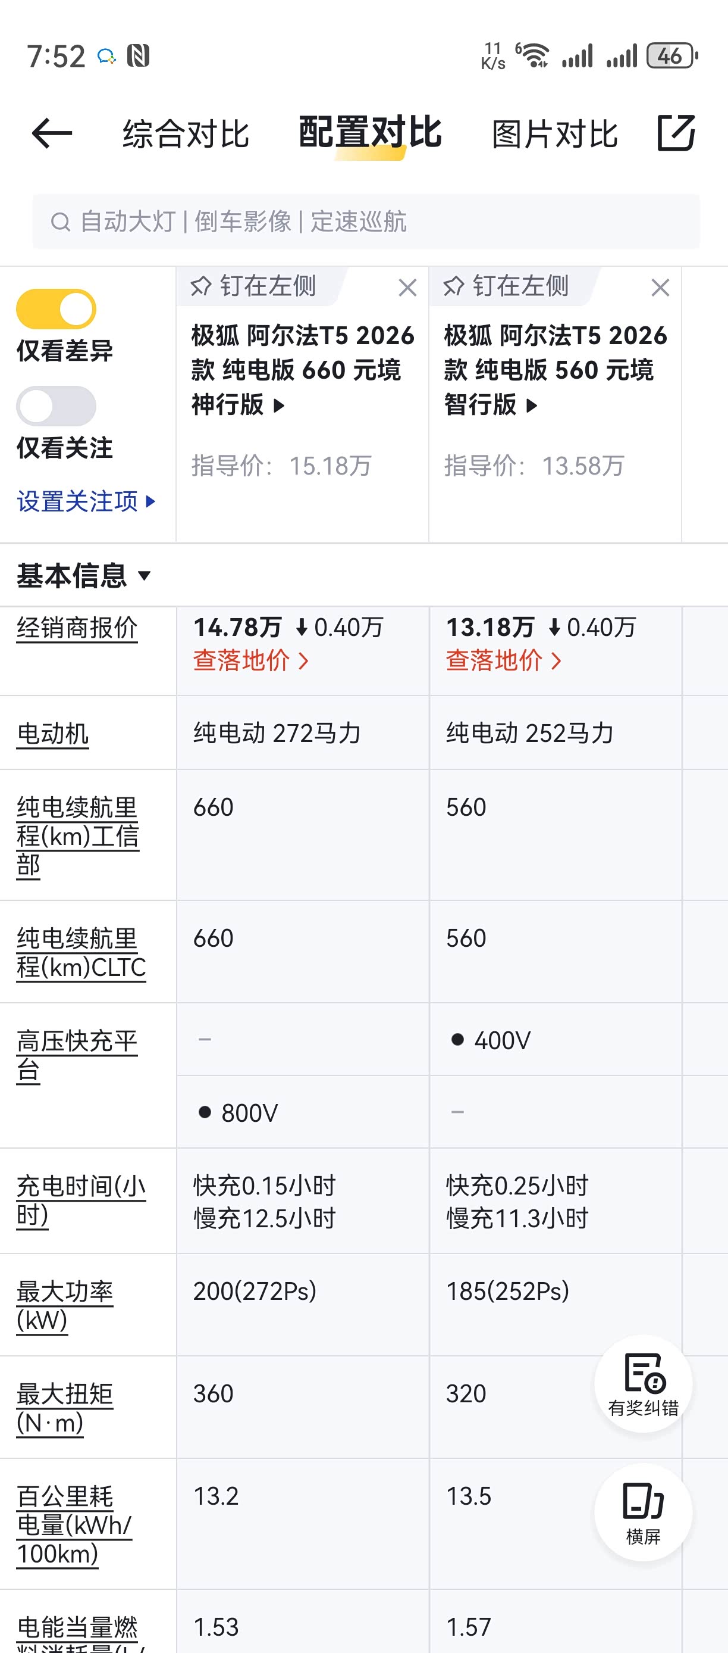Enable the 仅看关注 switch
728x1653 pixels.
coord(57,406)
